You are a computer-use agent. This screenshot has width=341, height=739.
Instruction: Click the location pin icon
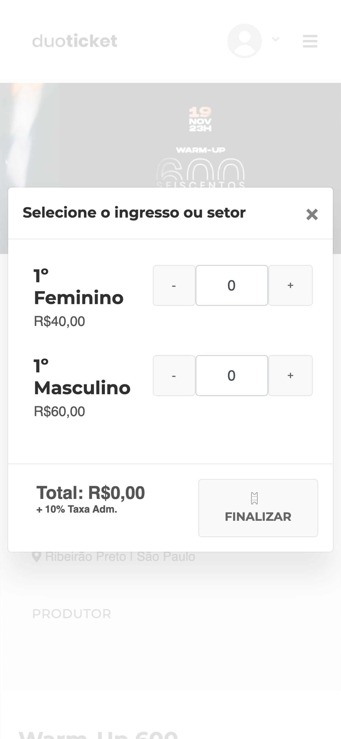pyautogui.click(x=37, y=557)
